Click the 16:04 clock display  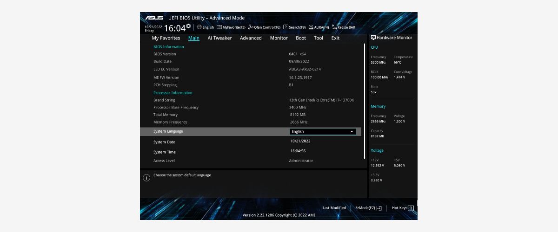(174, 28)
